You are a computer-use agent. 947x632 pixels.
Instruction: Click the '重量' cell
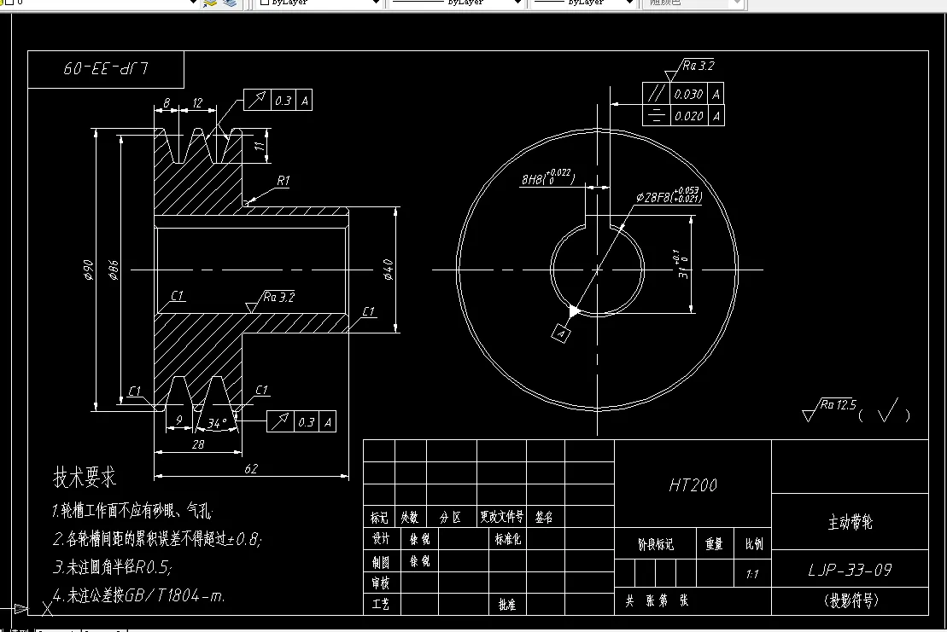coord(715,544)
